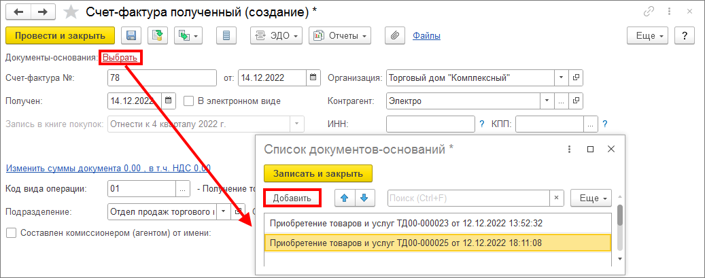705x278 pixels.
Task: Open the ЭДО dropdown menu
Action: pos(277,35)
